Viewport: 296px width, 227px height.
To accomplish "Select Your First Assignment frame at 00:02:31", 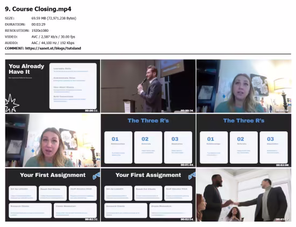I will coord(53,195).
